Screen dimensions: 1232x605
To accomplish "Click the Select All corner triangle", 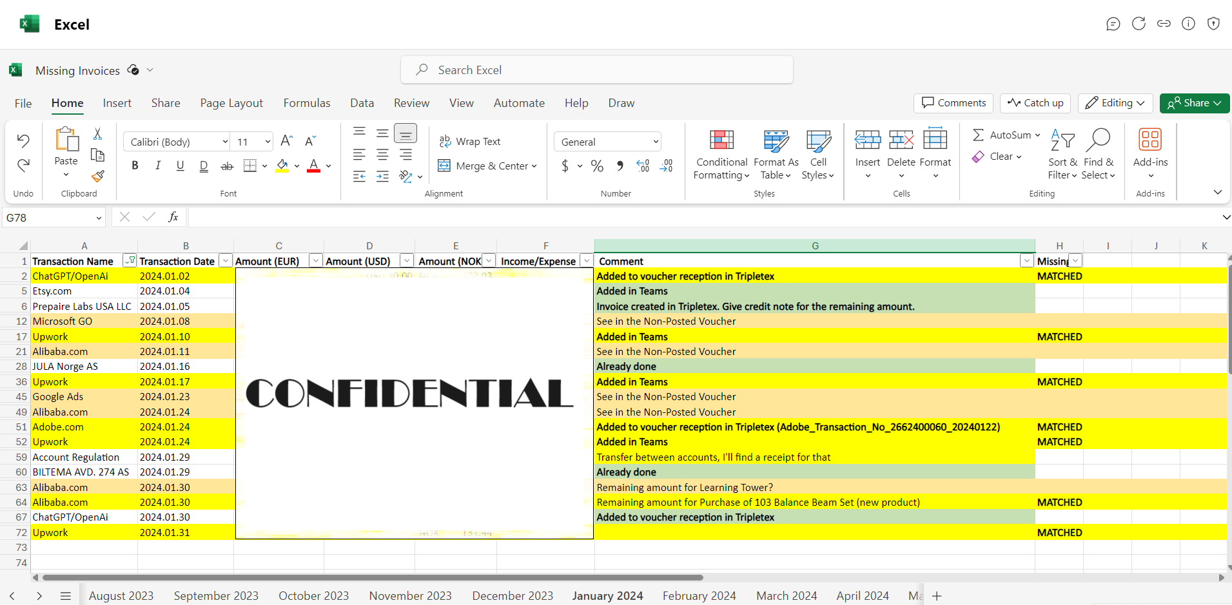I will click(x=23, y=245).
